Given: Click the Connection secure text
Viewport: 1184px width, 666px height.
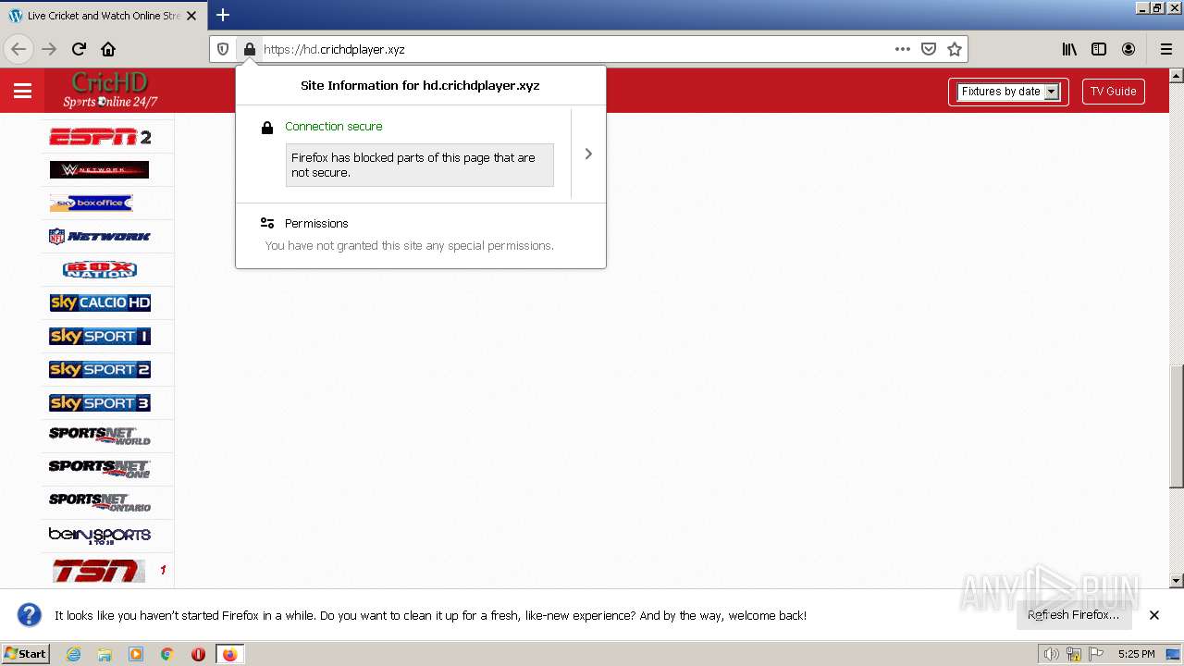Looking at the screenshot, I should [x=333, y=127].
